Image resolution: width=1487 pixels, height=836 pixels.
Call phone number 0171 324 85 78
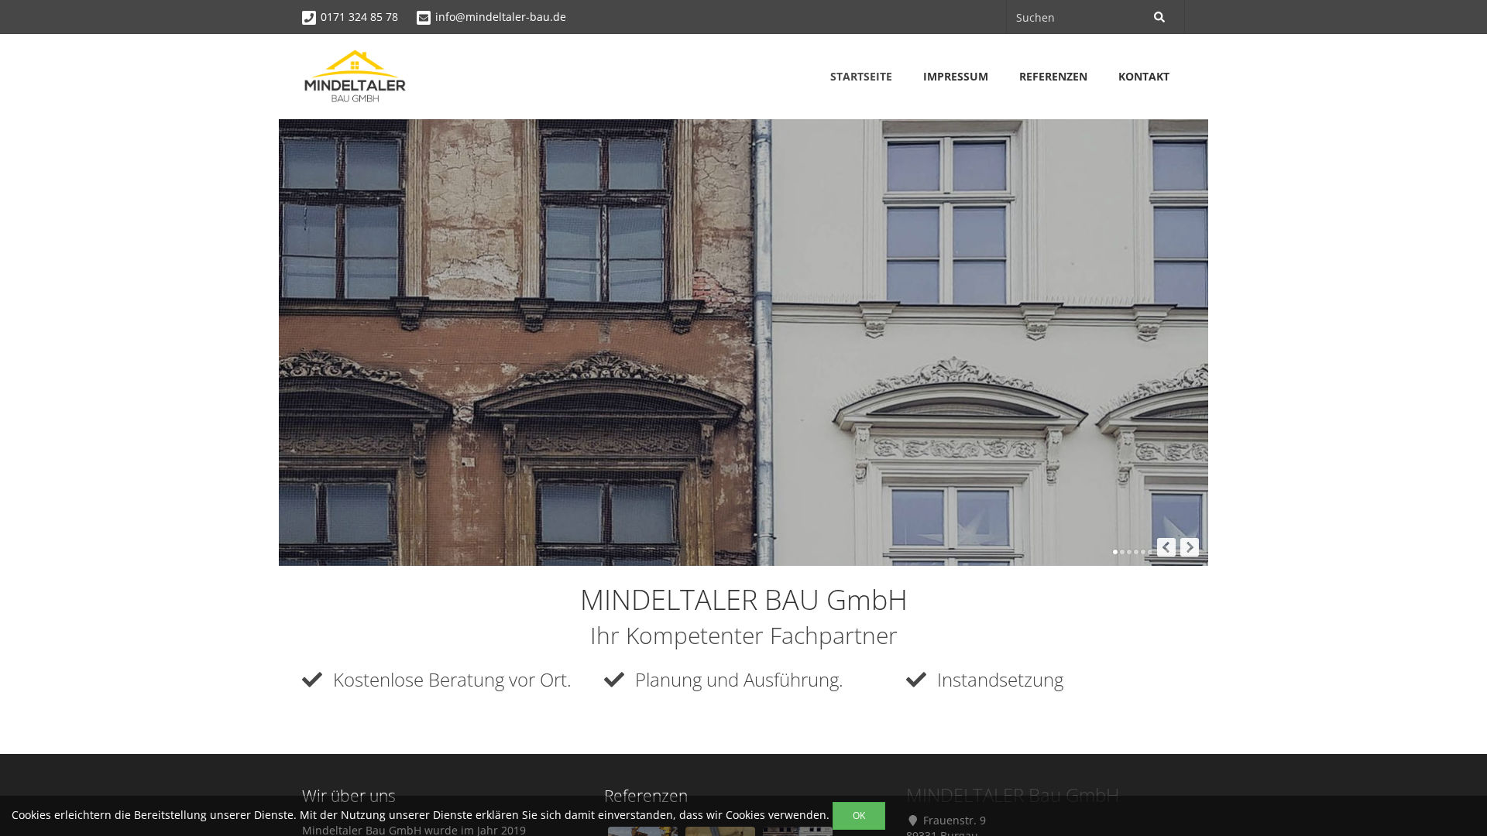click(x=359, y=17)
